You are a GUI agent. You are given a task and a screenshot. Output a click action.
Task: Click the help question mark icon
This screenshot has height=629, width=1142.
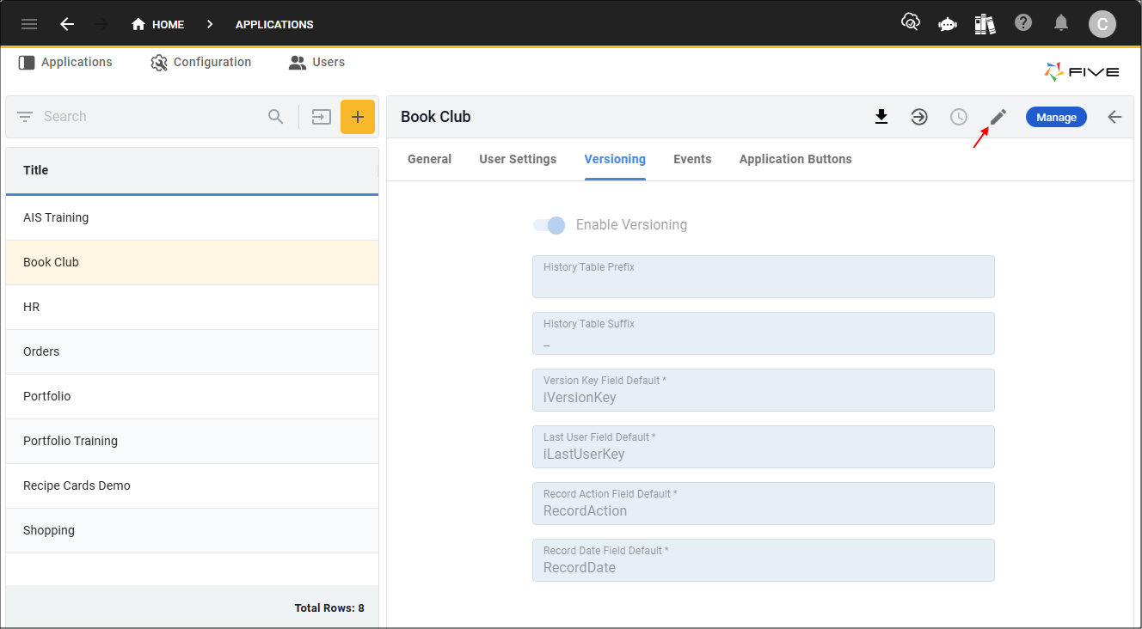(x=1022, y=23)
